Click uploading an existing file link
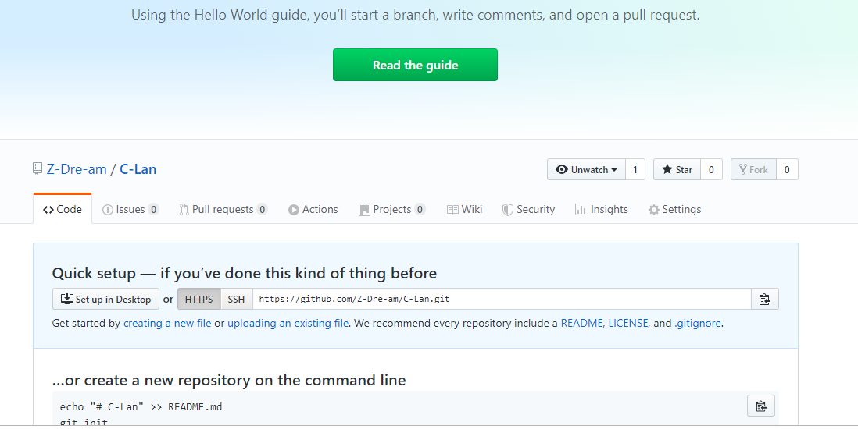The height and width of the screenshot is (429, 858). (x=288, y=323)
